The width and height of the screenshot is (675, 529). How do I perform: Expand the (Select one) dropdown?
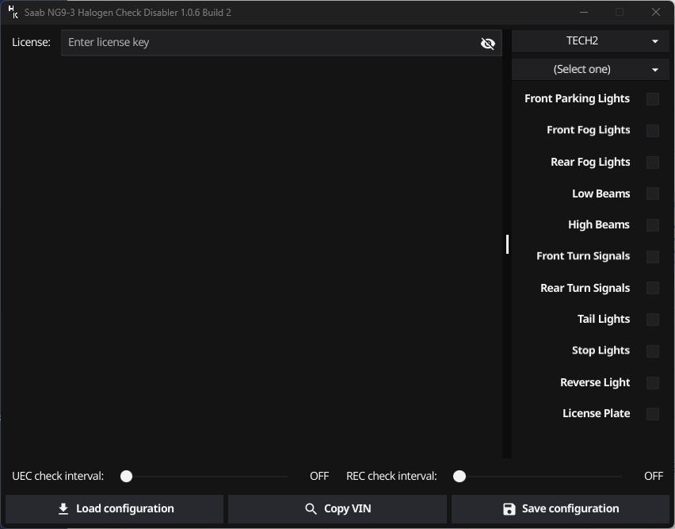(x=589, y=69)
